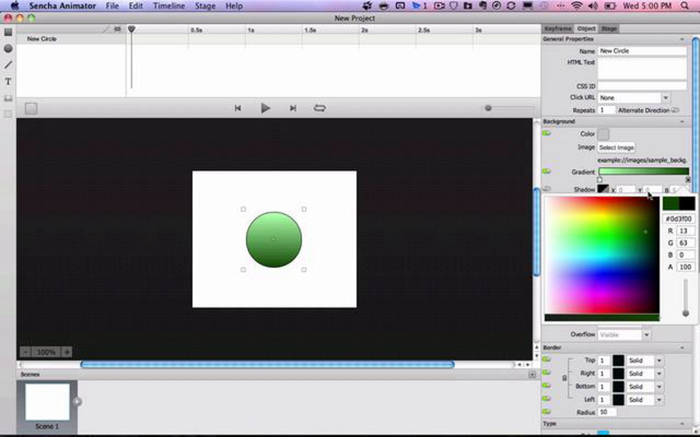700x437 pixels.
Task: Jump to the start of the animation
Action: (238, 108)
